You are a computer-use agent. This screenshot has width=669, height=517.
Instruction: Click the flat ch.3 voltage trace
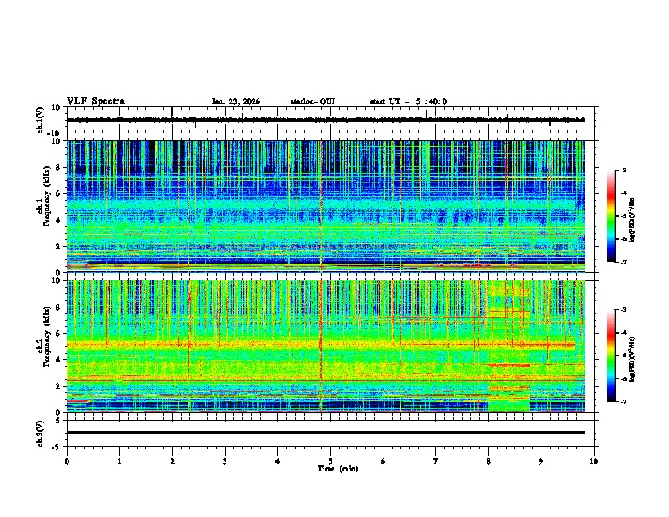(325, 433)
